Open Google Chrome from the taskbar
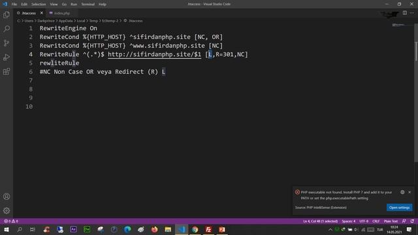Image resolution: width=418 pixels, height=235 pixels. (x=195, y=229)
